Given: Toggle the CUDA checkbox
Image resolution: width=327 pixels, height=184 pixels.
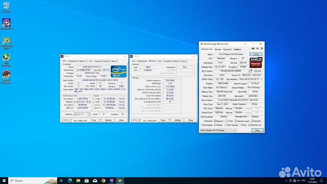Looking at the screenshot, I should tap(226, 121).
